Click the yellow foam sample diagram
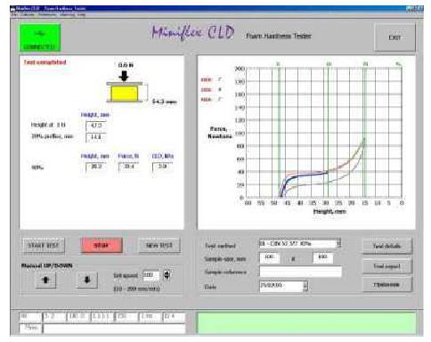The image size is (431, 342). [124, 94]
